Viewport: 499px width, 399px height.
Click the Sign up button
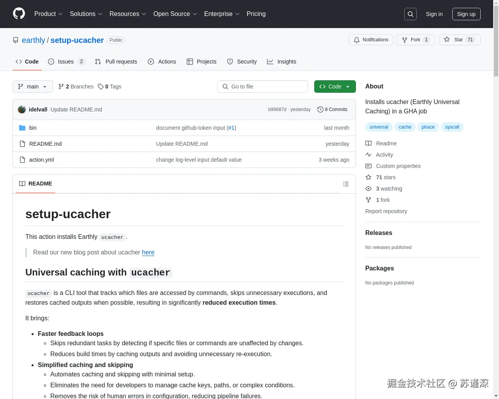[466, 14]
